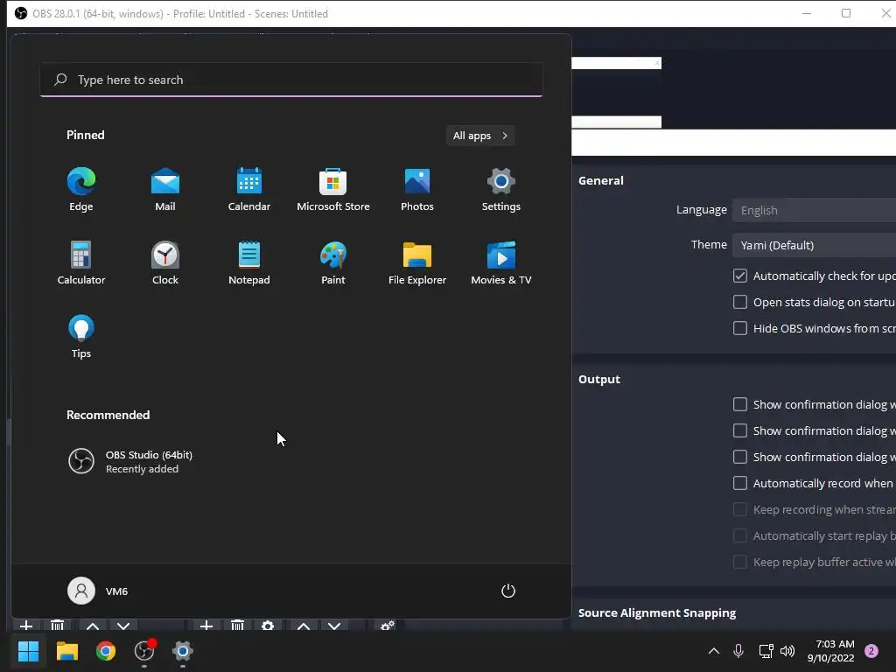The height and width of the screenshot is (672, 896).
Task: Open the Tips app
Action: pyautogui.click(x=81, y=336)
